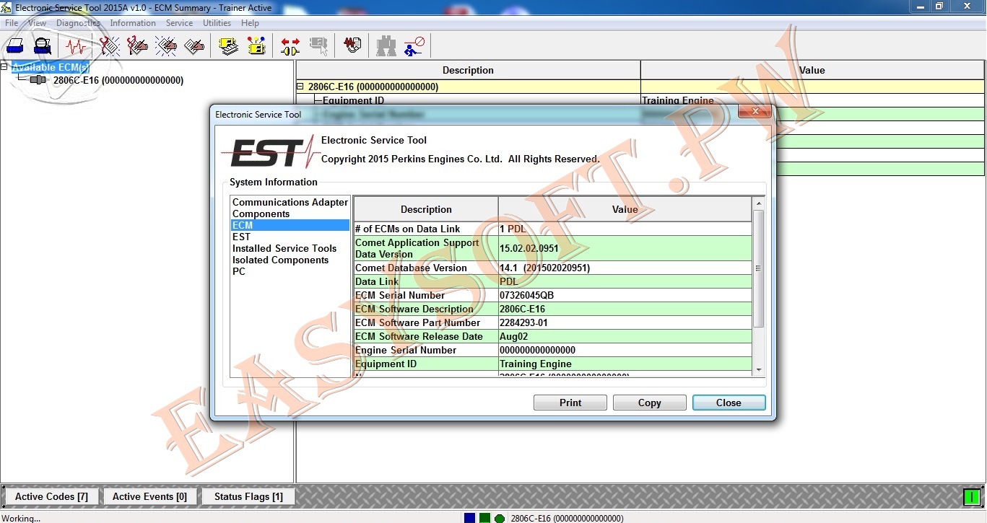Open the Configuration tool icon
Screen dimensions: 987x523
[x=256, y=46]
